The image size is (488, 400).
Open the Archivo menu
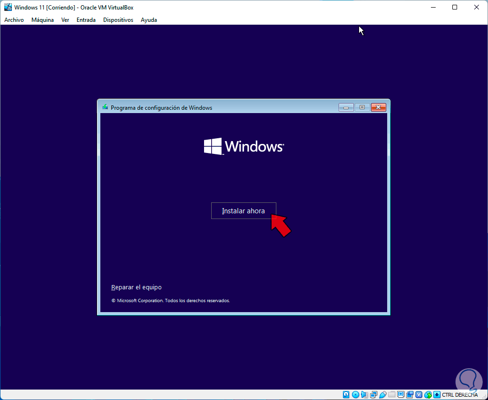coord(14,20)
